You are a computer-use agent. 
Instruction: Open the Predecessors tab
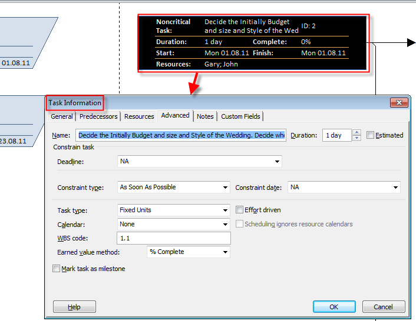pos(98,116)
